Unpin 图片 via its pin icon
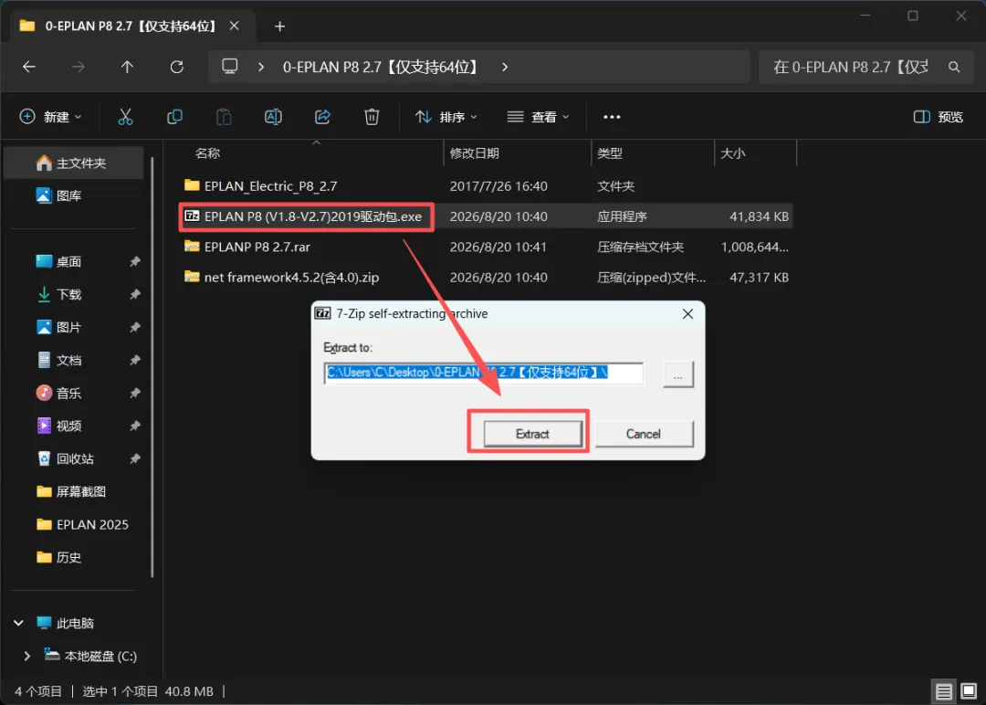986x705 pixels. pos(134,327)
